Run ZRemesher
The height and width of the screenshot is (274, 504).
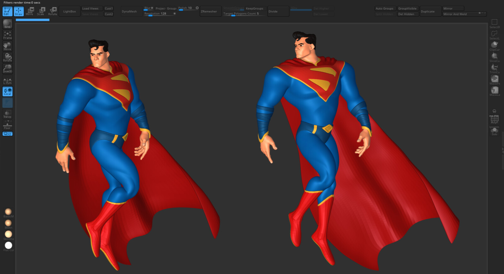point(210,11)
